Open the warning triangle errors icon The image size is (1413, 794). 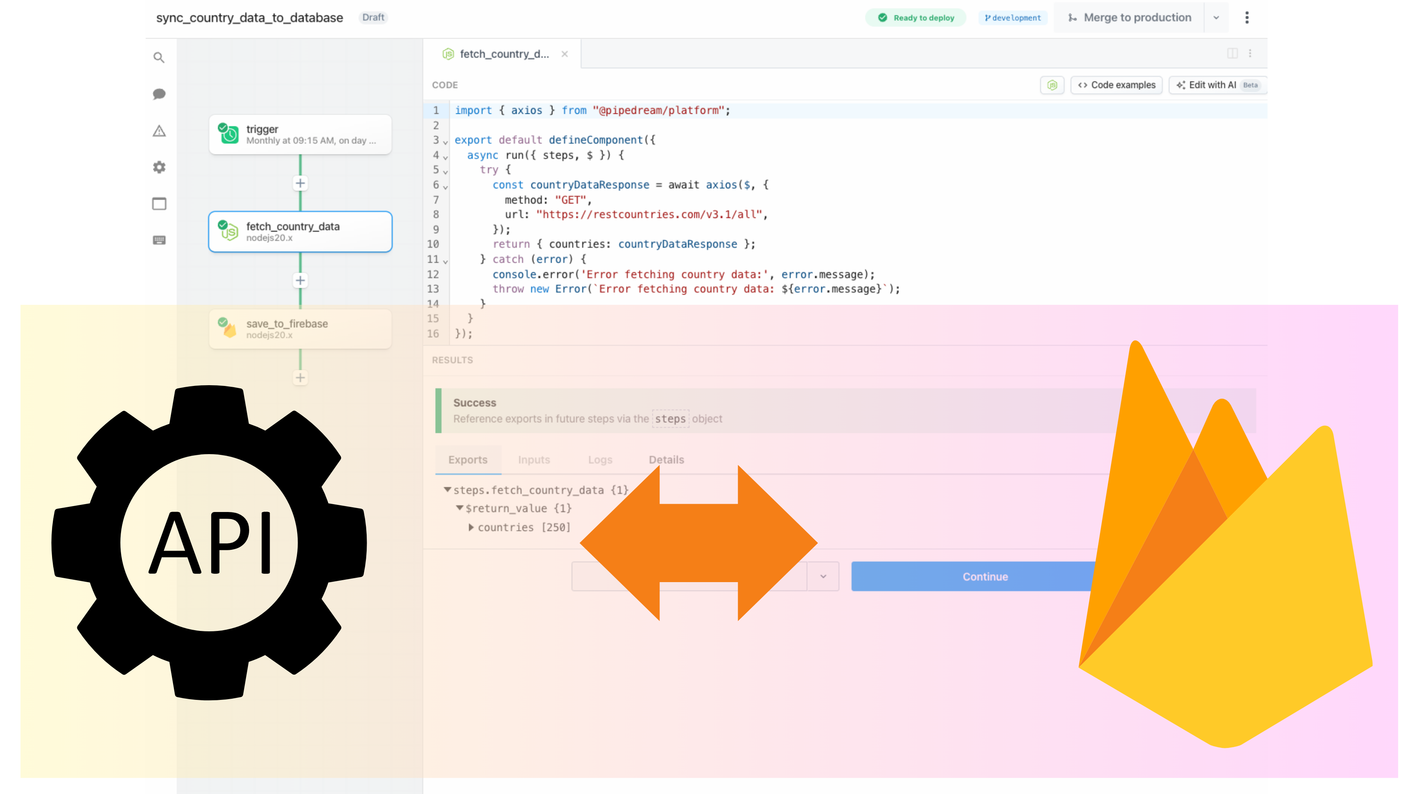(x=159, y=131)
